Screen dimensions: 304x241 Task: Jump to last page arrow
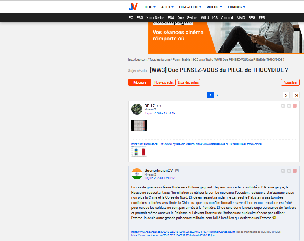click(296, 95)
